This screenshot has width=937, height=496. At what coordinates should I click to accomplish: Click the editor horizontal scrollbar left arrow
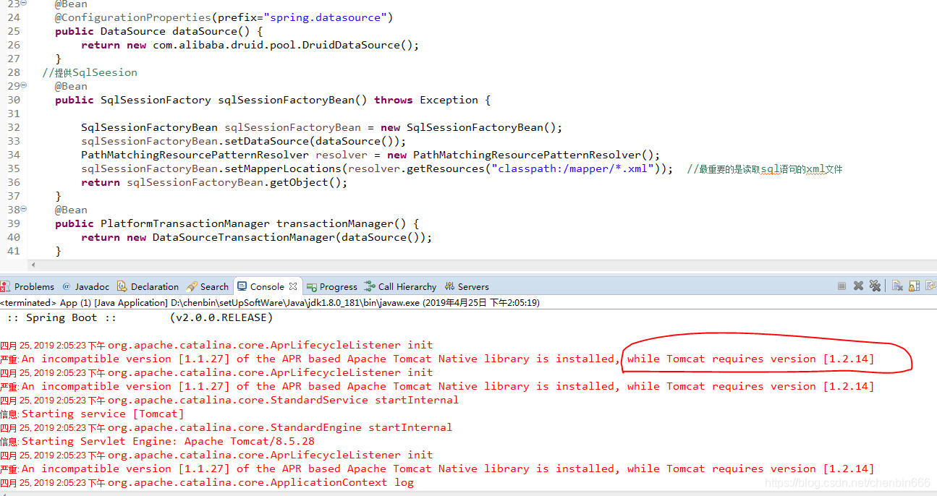coord(33,265)
